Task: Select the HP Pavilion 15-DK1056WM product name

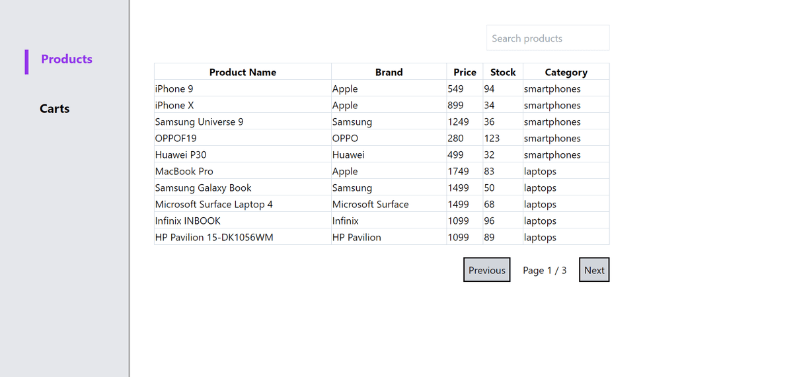Action: [214, 237]
